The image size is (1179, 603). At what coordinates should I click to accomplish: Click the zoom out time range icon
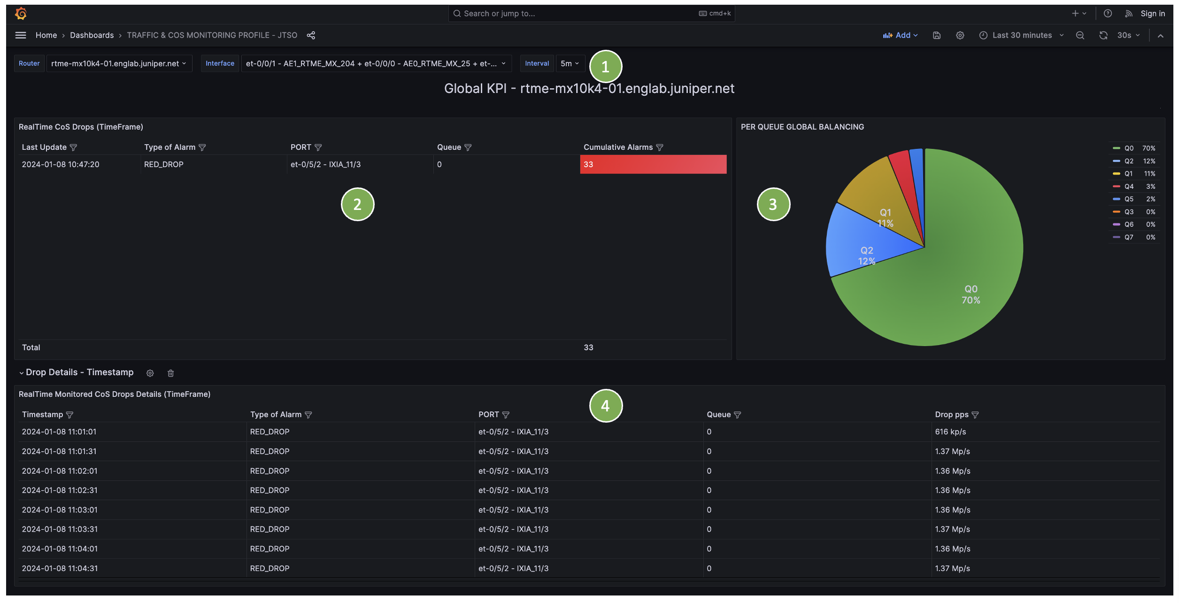coord(1080,35)
